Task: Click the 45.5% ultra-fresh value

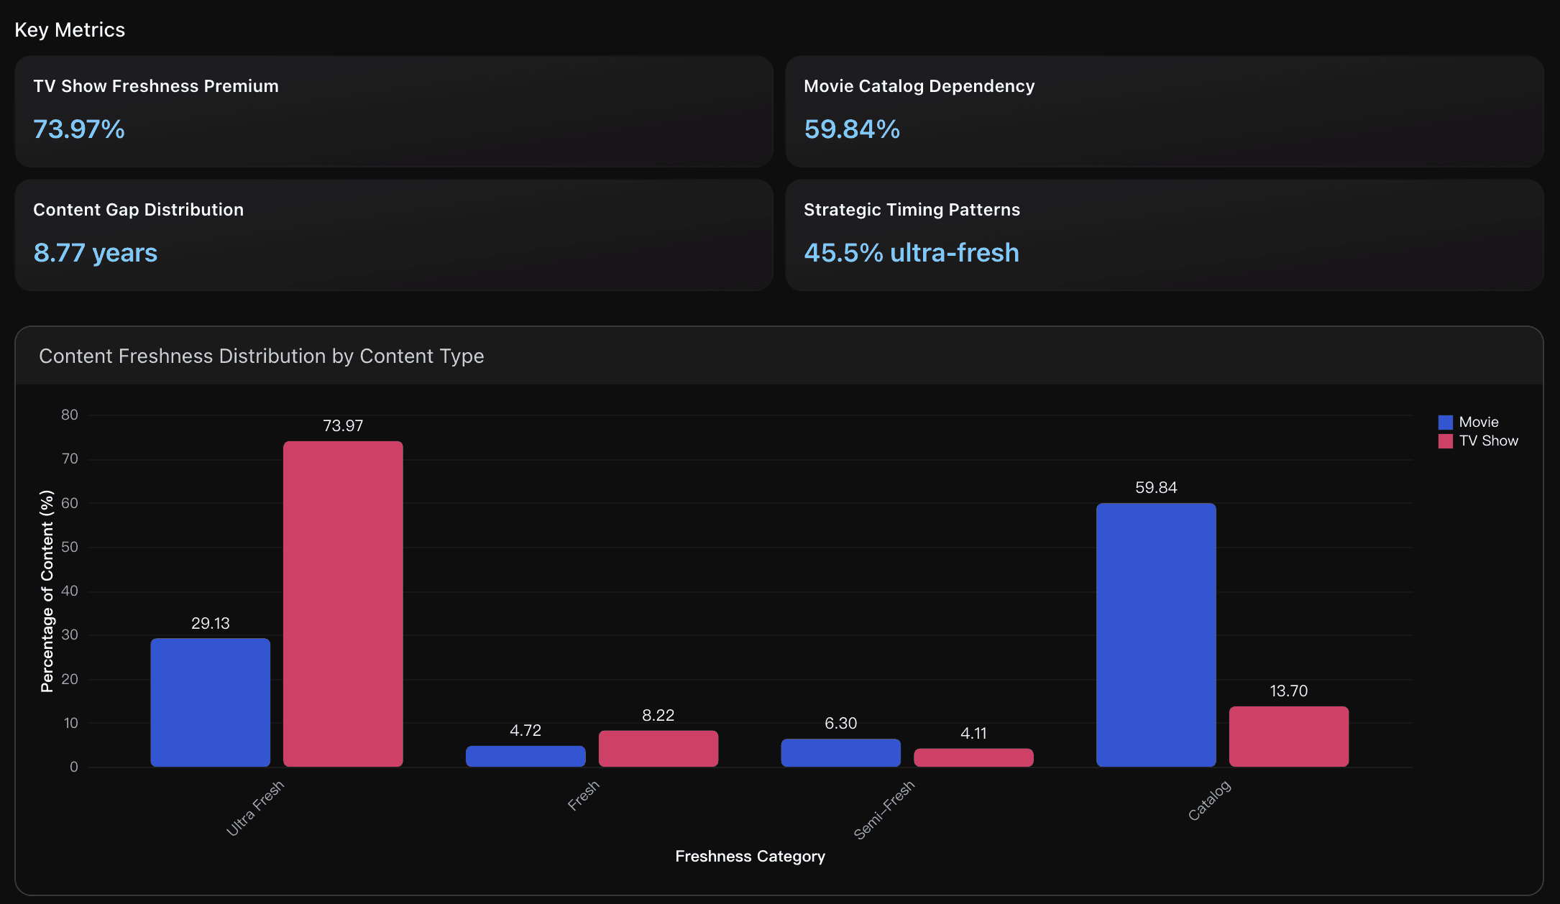Action: [911, 252]
